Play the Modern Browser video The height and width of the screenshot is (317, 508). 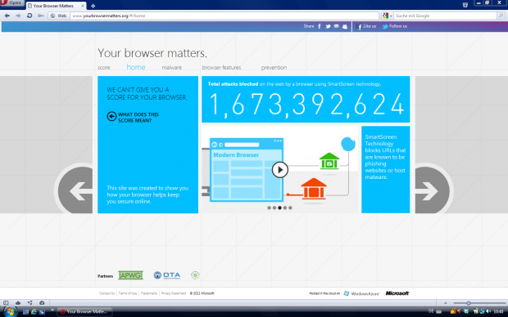click(280, 170)
